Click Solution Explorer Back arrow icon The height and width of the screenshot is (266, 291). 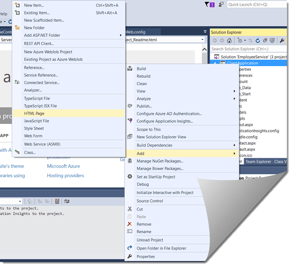pyautogui.click(x=215, y=41)
